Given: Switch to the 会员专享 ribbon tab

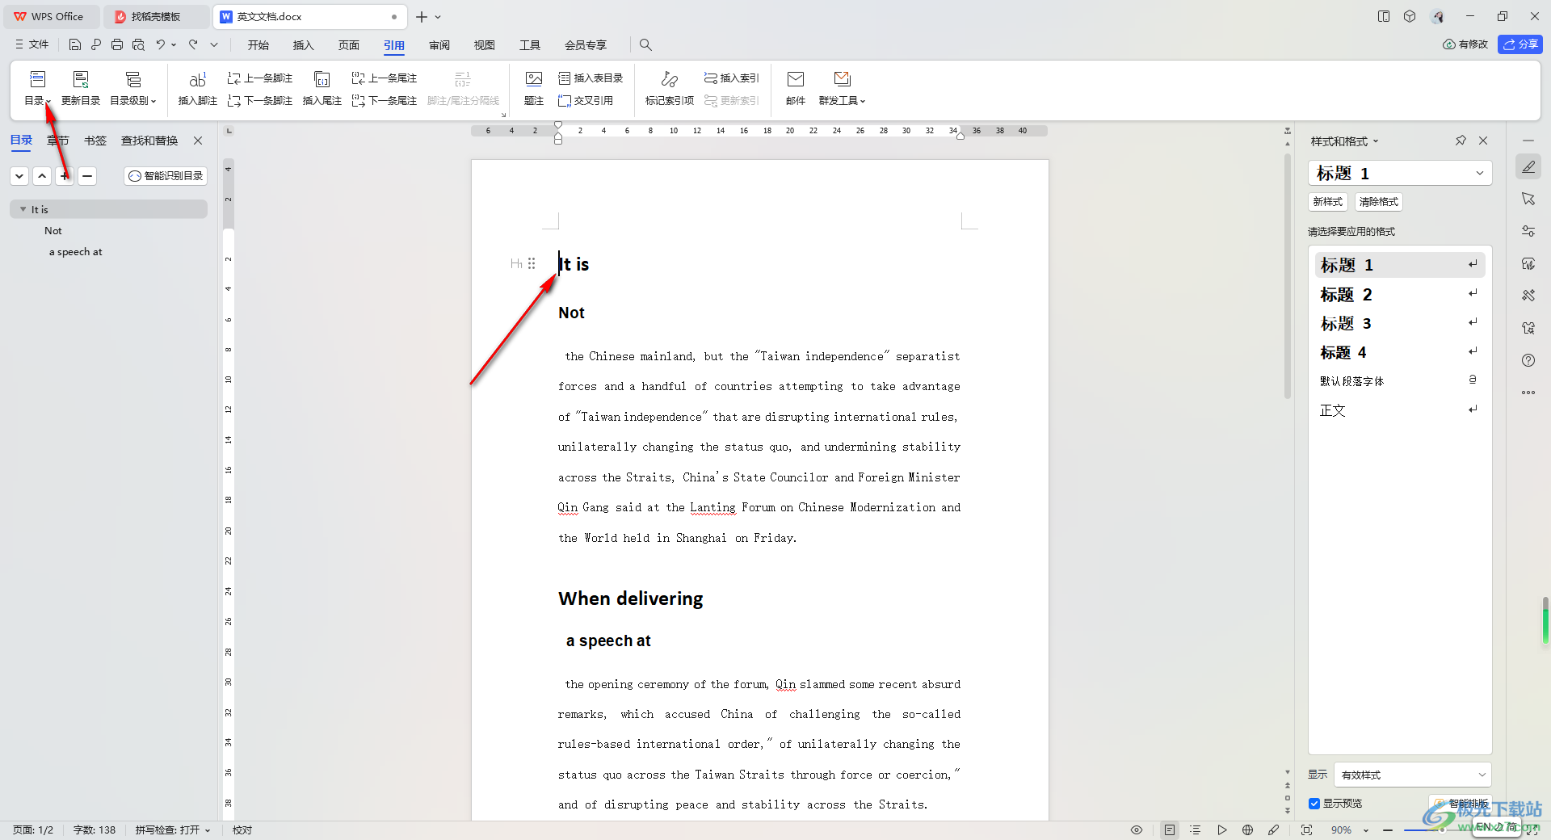Looking at the screenshot, I should pyautogui.click(x=586, y=45).
